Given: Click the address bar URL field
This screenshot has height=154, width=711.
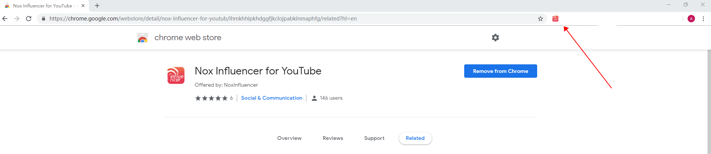Looking at the screenshot, I should [290, 19].
